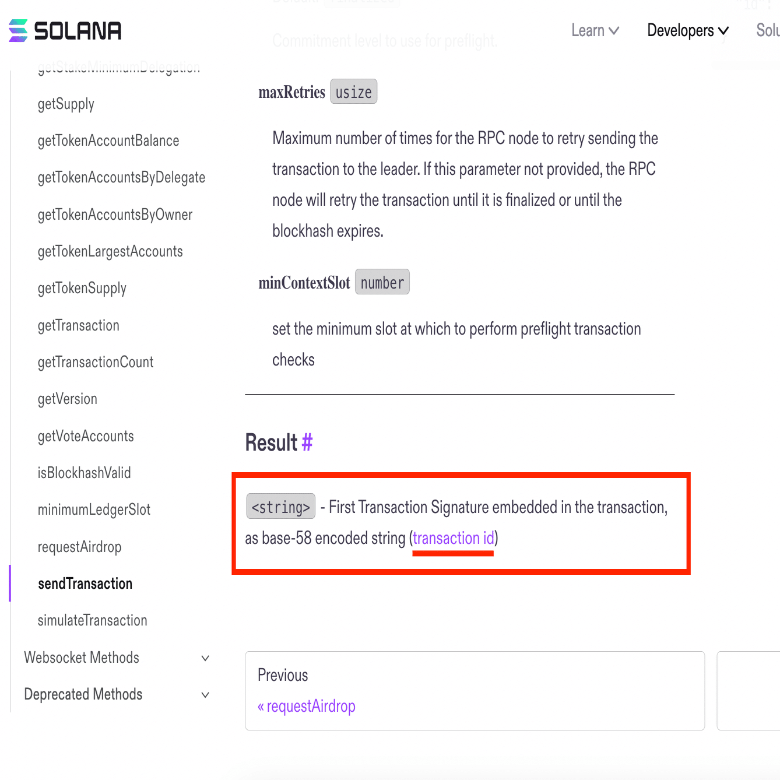Open the getSupply documentation
The width and height of the screenshot is (780, 780).
click(66, 104)
